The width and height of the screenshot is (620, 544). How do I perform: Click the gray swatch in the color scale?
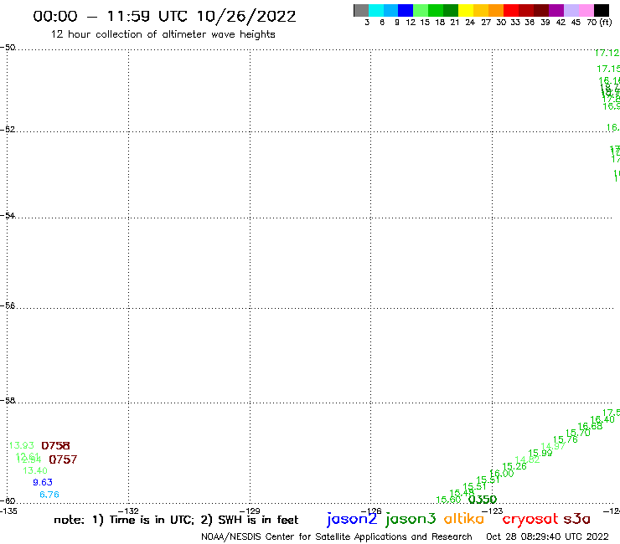(361, 10)
